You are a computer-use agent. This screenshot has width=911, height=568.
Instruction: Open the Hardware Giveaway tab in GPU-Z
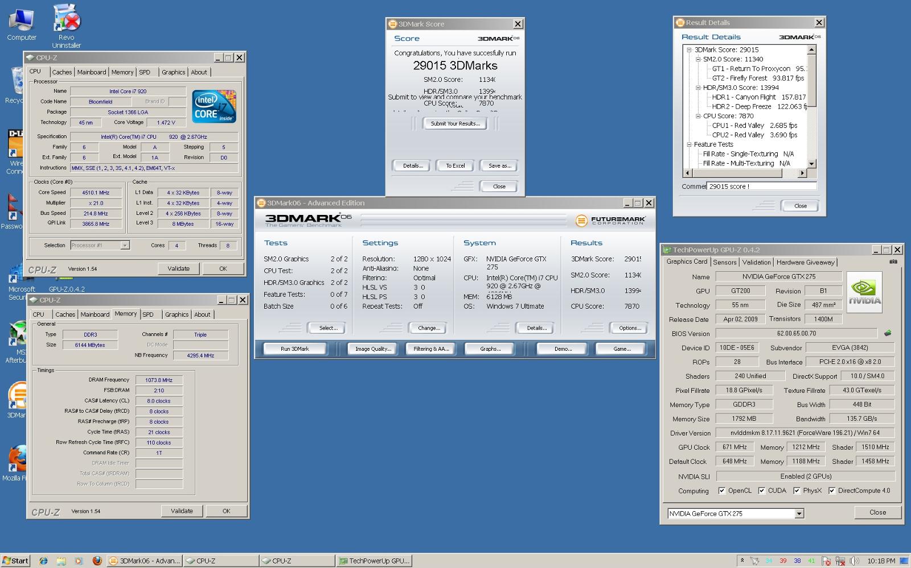coord(805,262)
